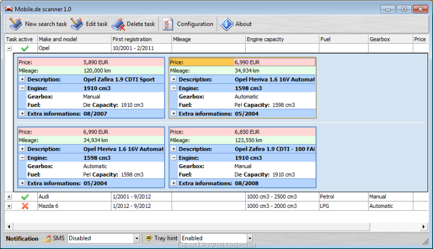Expand Extra informations 08/2008
Screen dimensions: 433x249
pos(173,183)
